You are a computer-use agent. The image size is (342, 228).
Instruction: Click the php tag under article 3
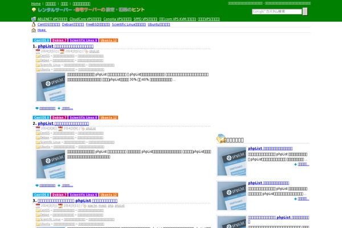111,206
